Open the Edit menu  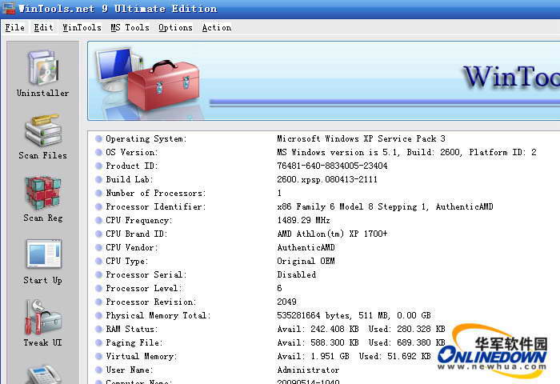tap(43, 27)
